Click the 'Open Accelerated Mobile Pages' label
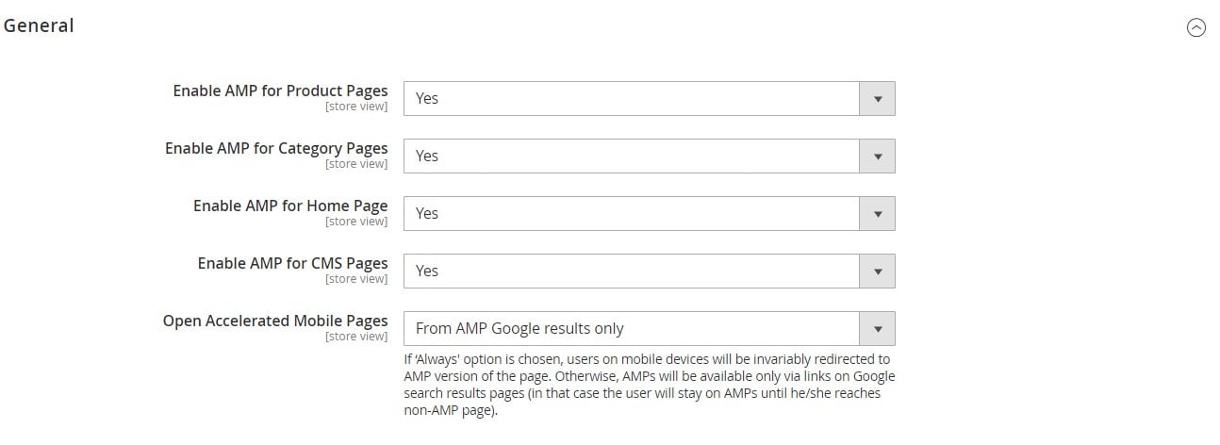 pos(275,321)
